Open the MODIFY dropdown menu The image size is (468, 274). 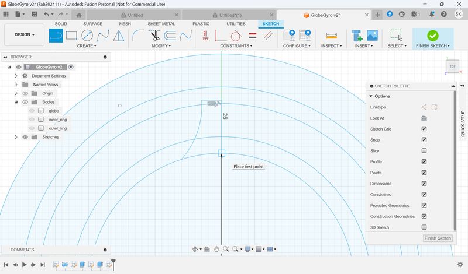(161, 46)
